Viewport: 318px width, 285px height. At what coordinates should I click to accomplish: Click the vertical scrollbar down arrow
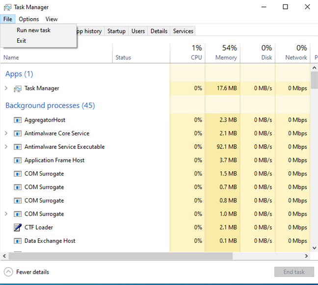pyautogui.click(x=315, y=248)
